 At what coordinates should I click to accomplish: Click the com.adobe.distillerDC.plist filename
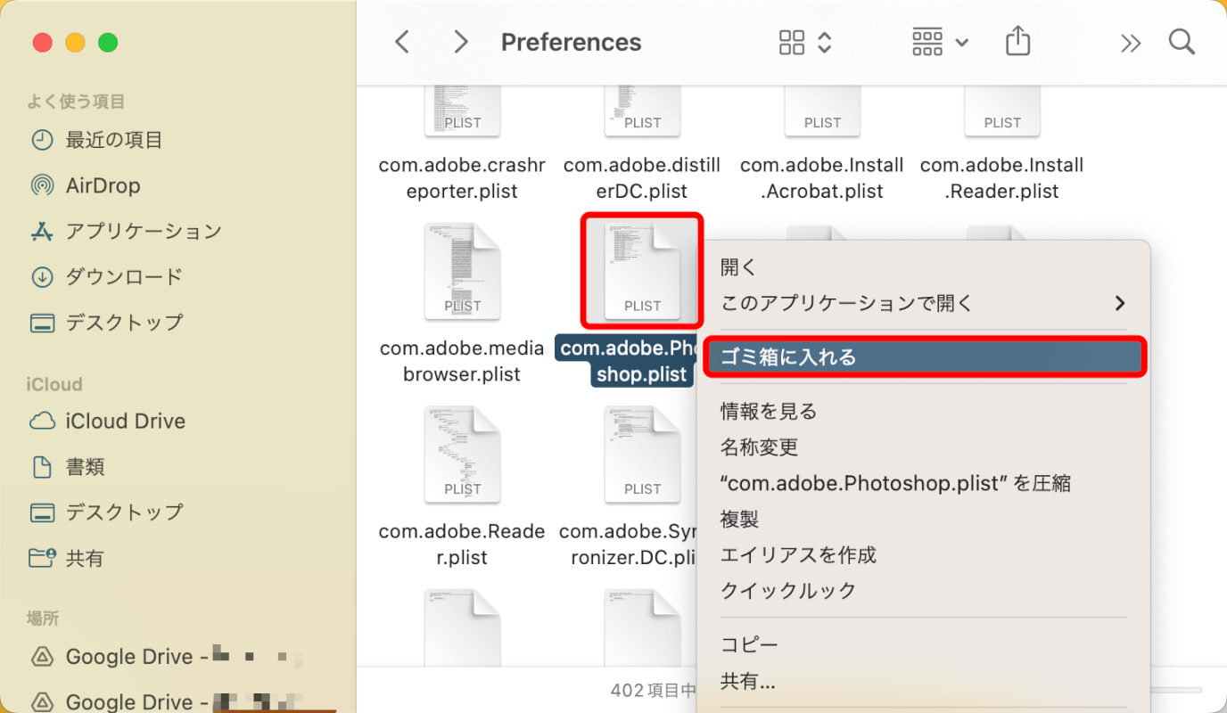pos(642,178)
